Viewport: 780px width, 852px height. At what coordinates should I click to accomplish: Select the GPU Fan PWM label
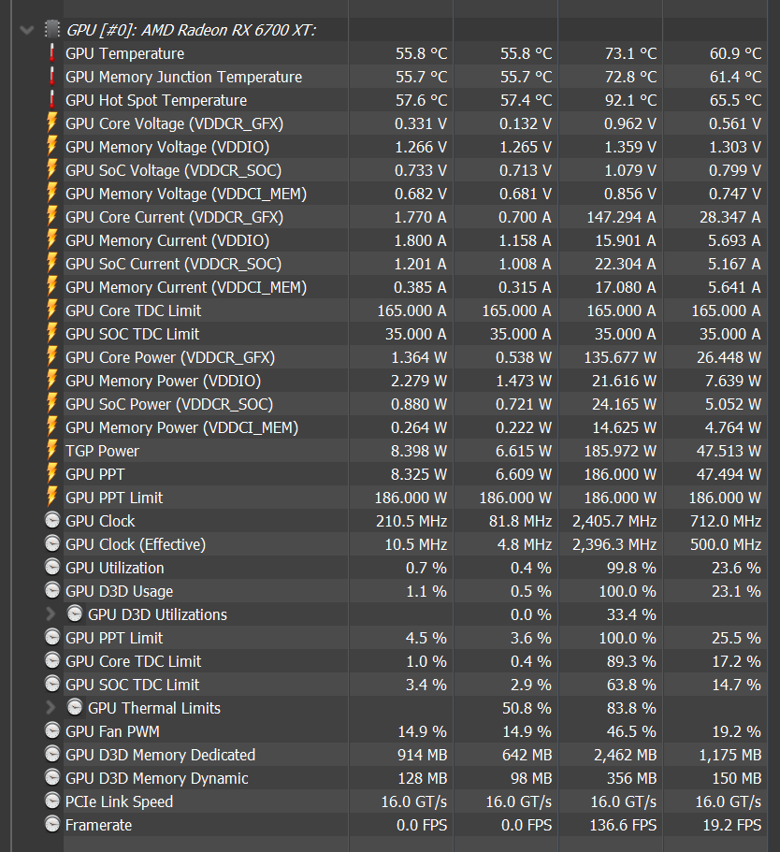(112, 731)
